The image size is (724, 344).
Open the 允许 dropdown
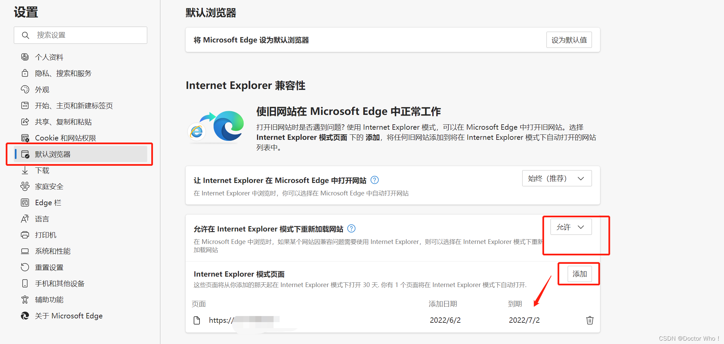(571, 227)
